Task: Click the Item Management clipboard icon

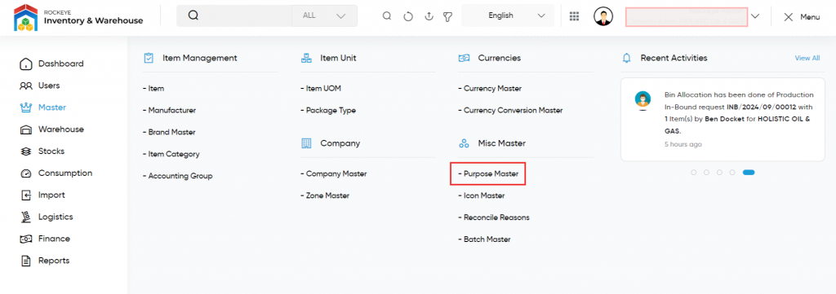Action: pyautogui.click(x=149, y=58)
